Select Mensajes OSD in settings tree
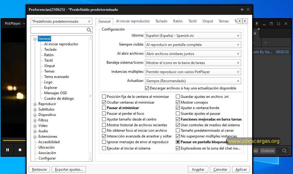The height and width of the screenshot is (174, 293). click(55, 93)
